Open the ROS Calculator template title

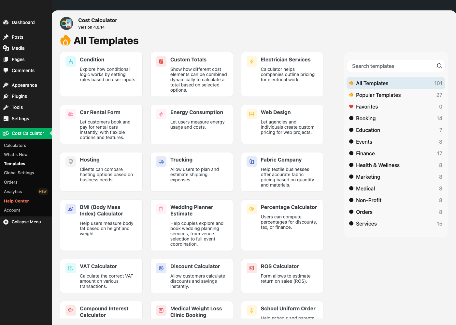pos(280,266)
